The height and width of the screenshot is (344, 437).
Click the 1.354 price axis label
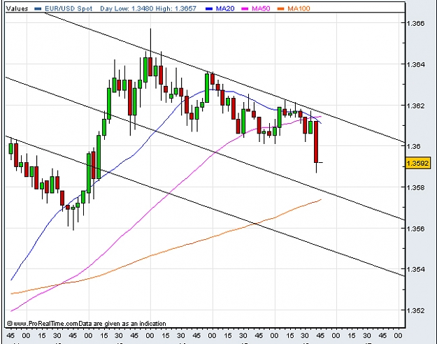click(416, 270)
